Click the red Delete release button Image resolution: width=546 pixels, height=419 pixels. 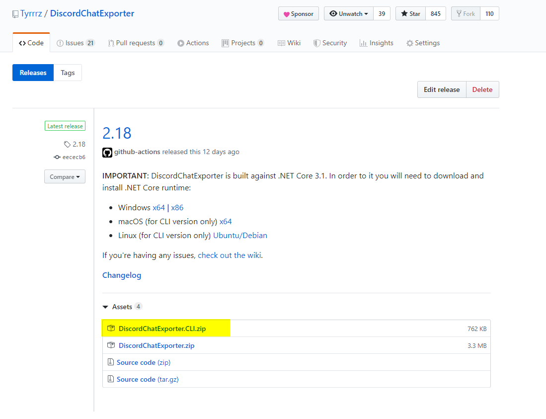482,89
